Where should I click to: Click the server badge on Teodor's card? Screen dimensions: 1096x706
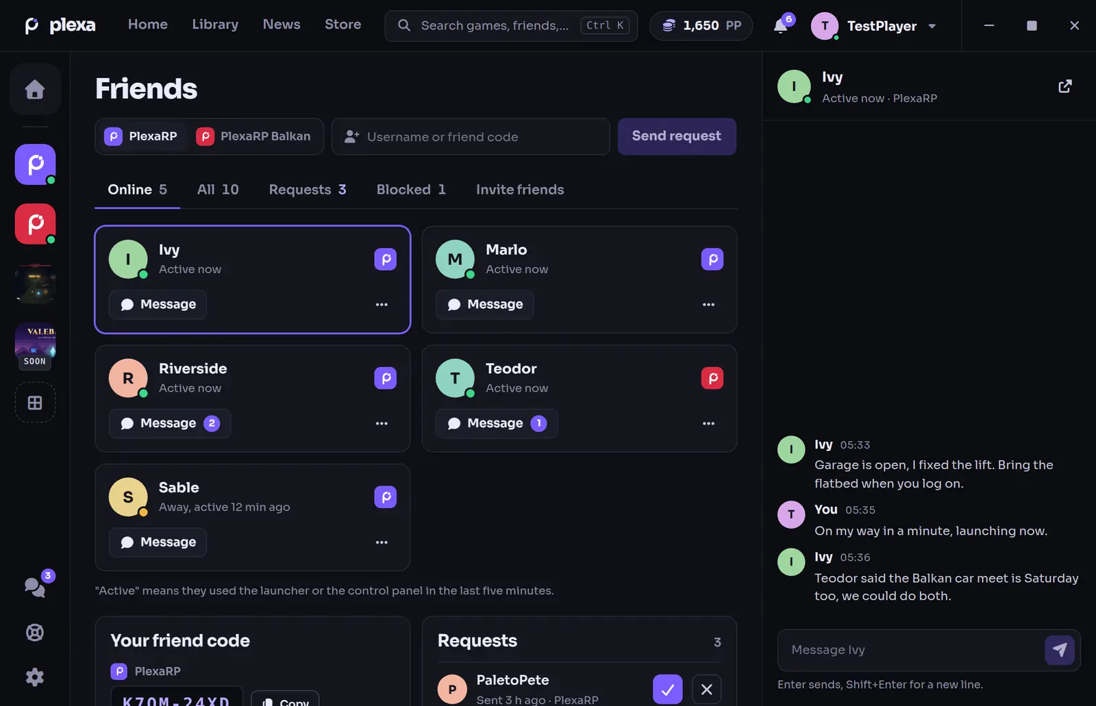click(712, 378)
